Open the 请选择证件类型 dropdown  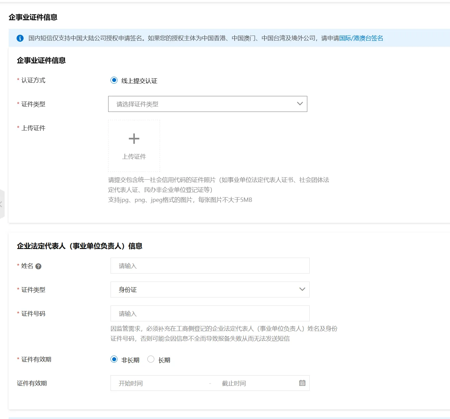point(208,104)
